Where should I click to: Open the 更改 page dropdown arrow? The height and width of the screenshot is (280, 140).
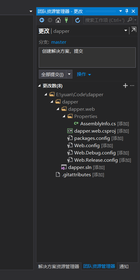(126, 31)
